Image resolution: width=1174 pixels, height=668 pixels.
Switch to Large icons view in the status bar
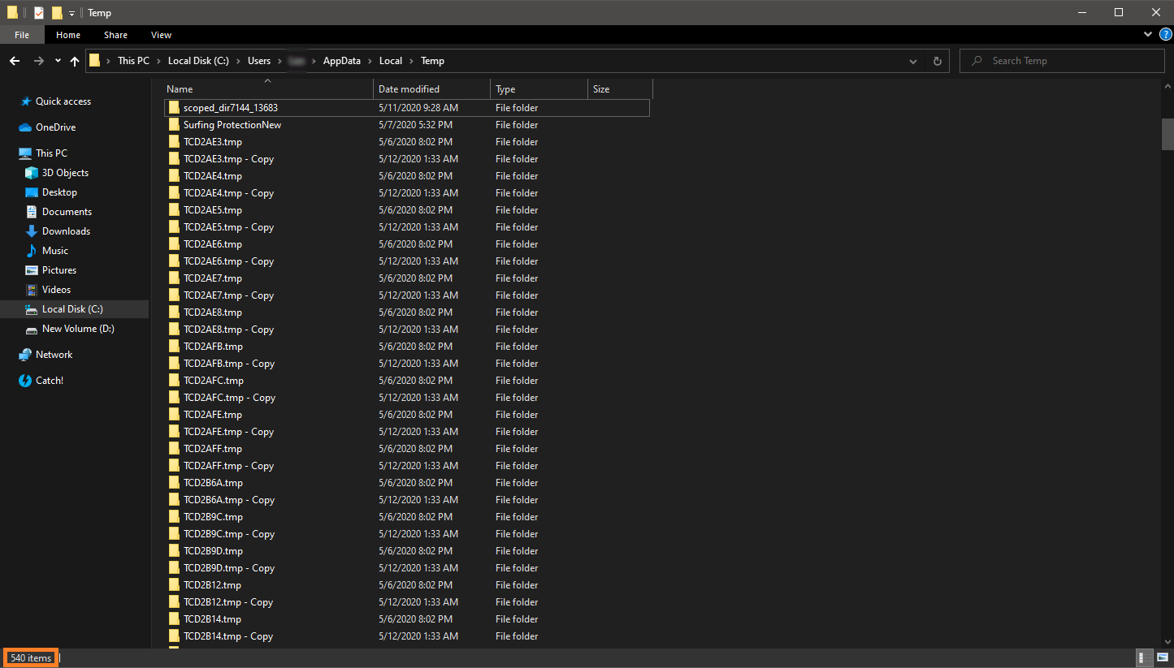(1163, 657)
